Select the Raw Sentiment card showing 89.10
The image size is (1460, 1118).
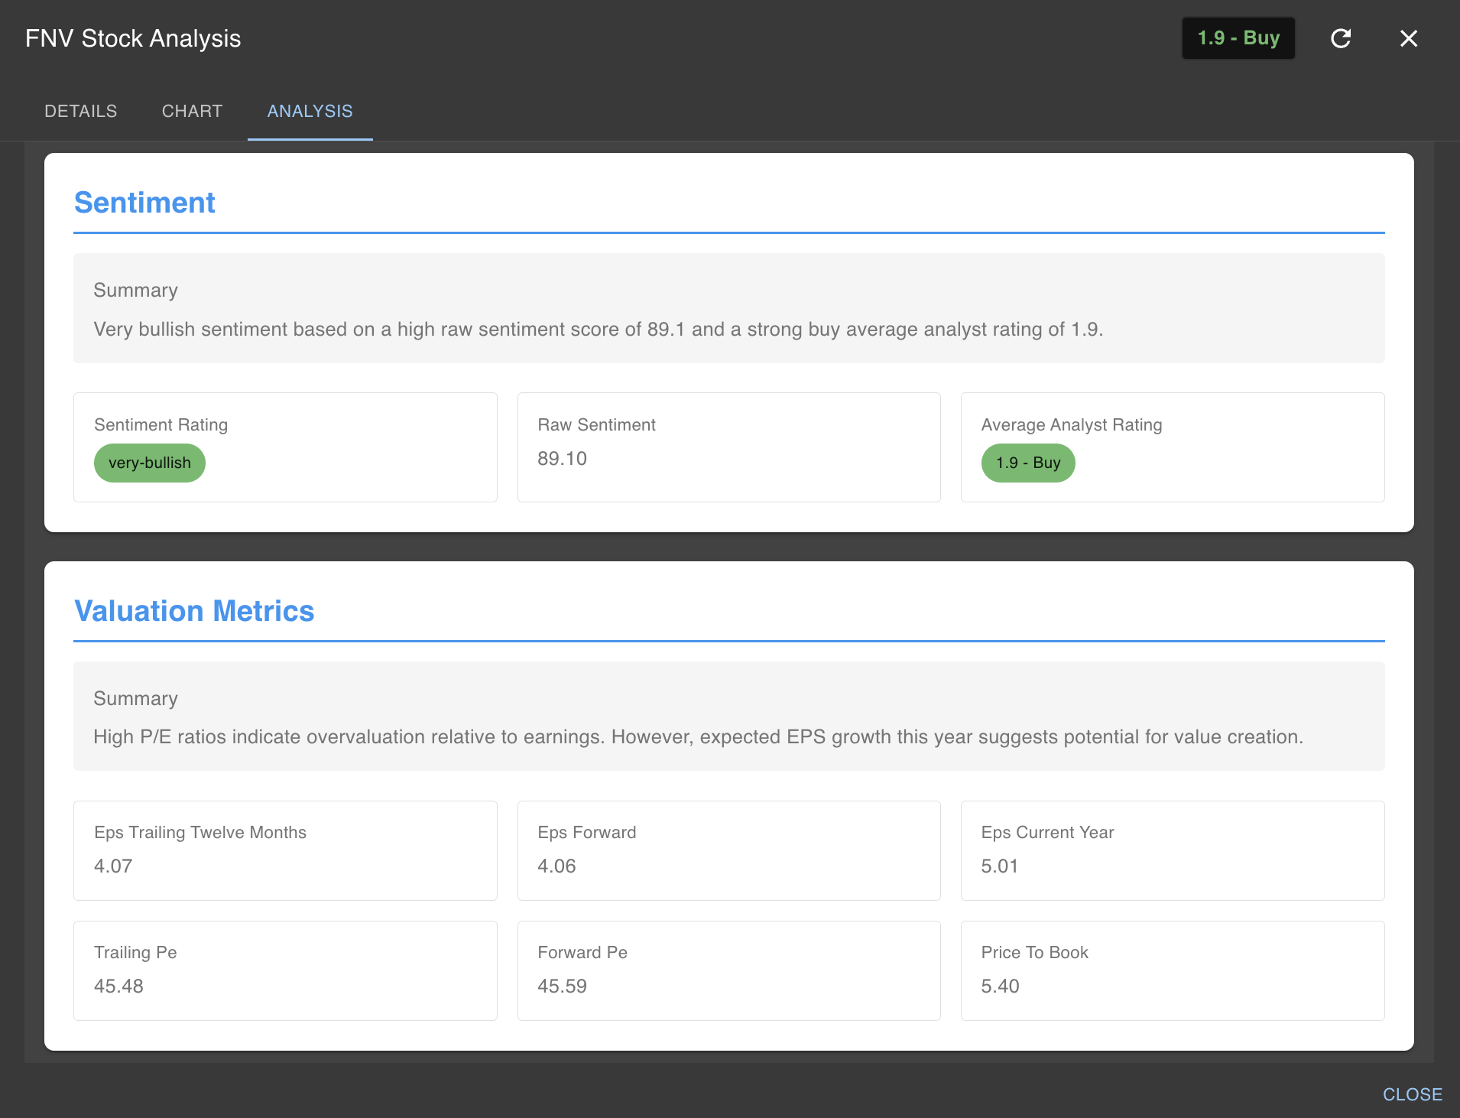click(x=728, y=447)
